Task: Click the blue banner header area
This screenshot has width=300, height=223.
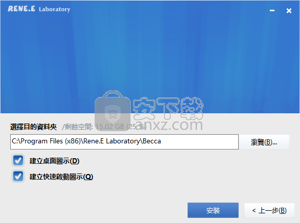Action: coord(150,57)
